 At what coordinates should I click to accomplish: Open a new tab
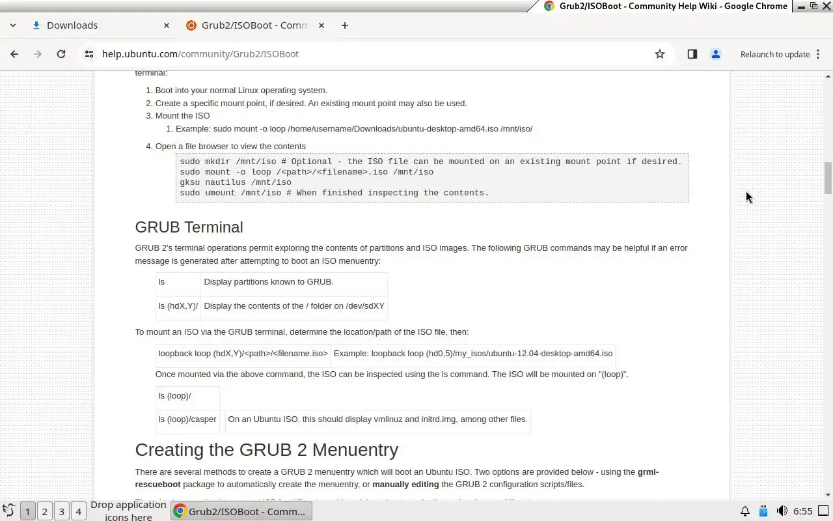coord(345,25)
